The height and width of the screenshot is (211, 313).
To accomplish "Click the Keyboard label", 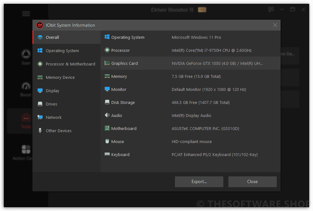I will [120, 154].
